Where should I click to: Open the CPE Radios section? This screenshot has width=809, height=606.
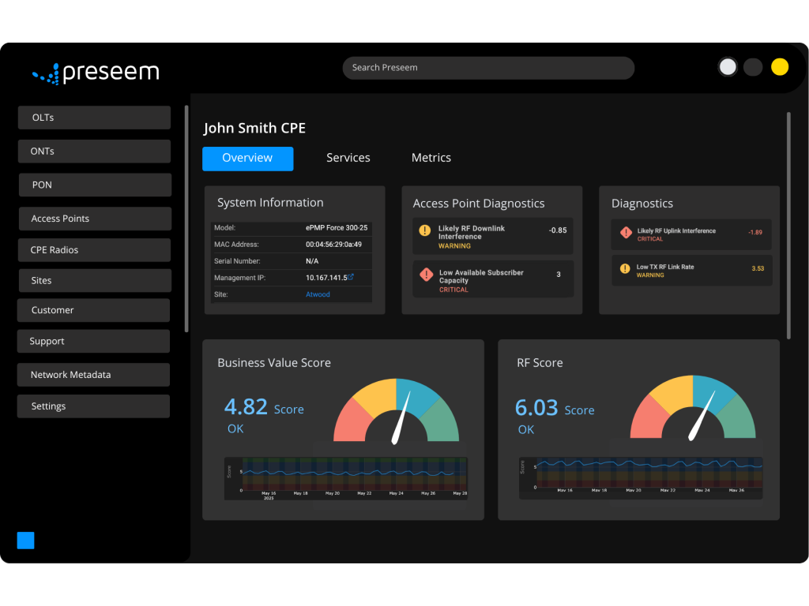click(x=94, y=249)
